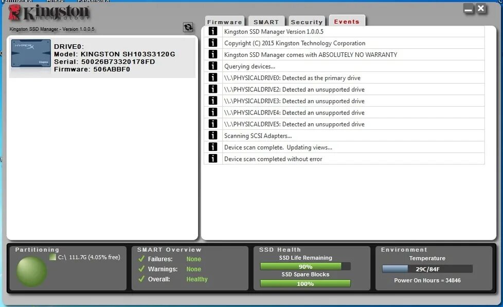Screen dimensions: 503x307
Task: Click info icon beside the Copyright event
Action: point(213,43)
